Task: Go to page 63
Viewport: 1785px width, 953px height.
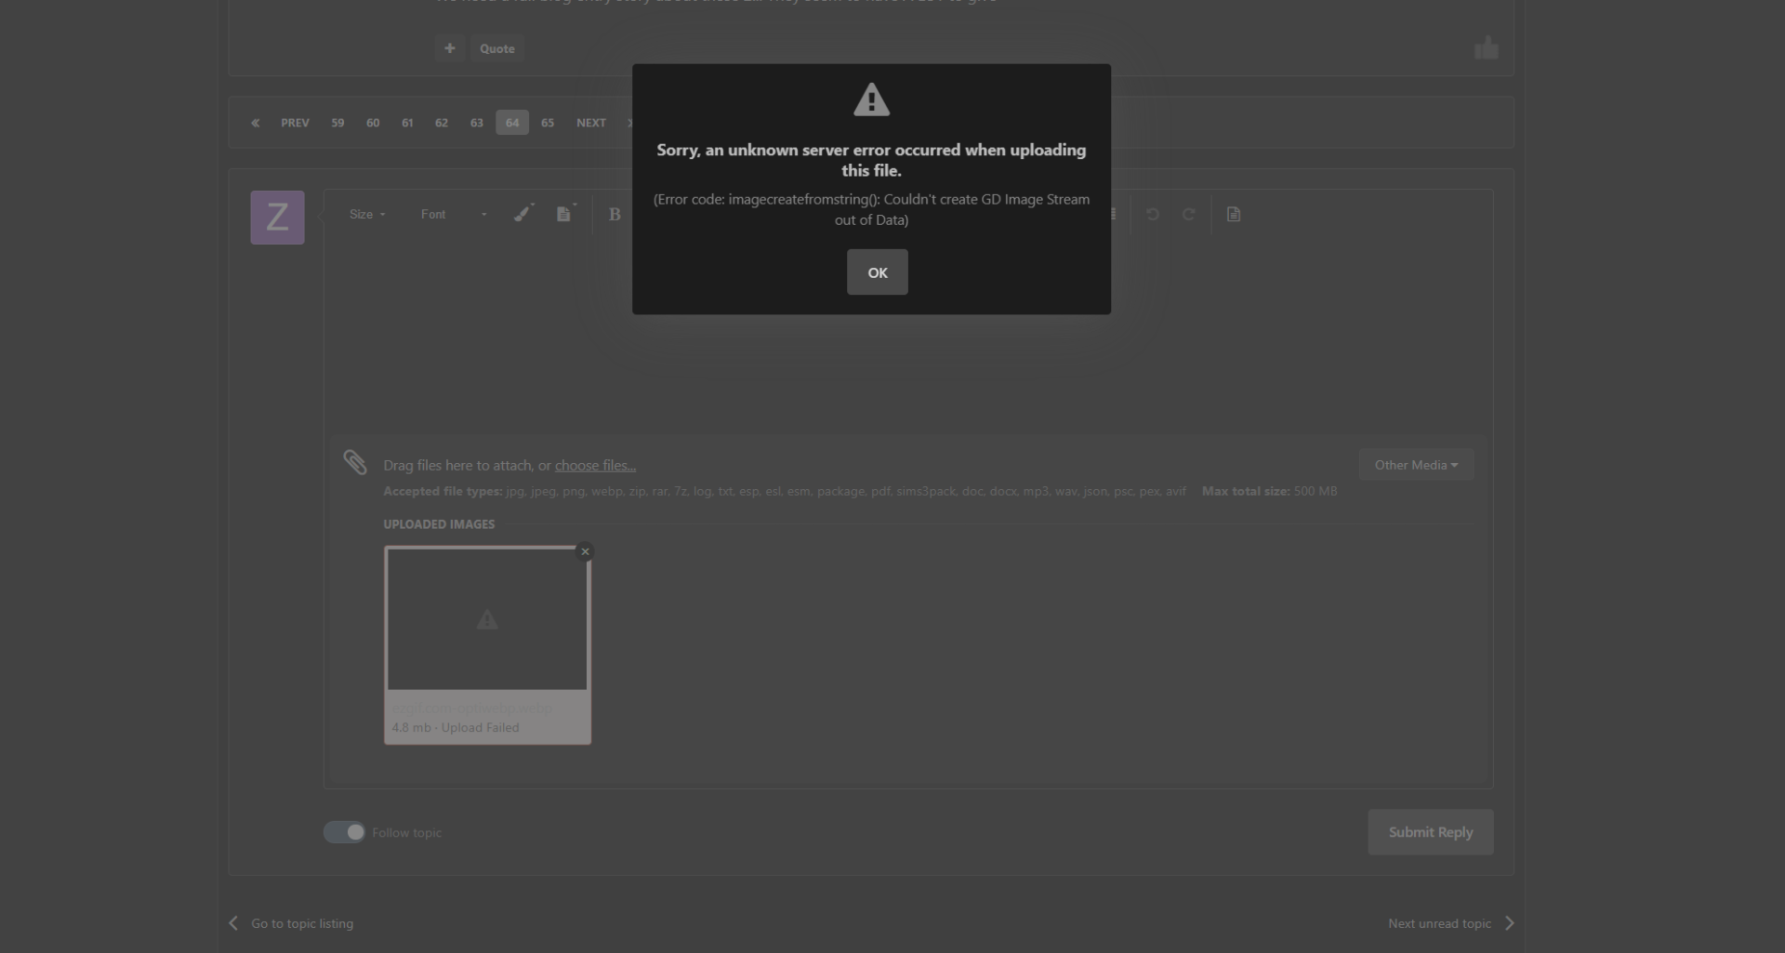Action: [477, 123]
